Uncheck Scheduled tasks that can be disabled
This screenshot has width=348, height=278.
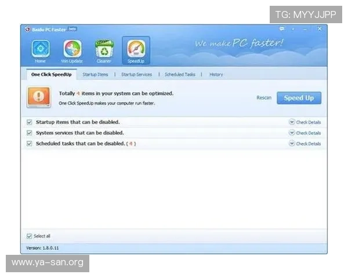click(30, 143)
